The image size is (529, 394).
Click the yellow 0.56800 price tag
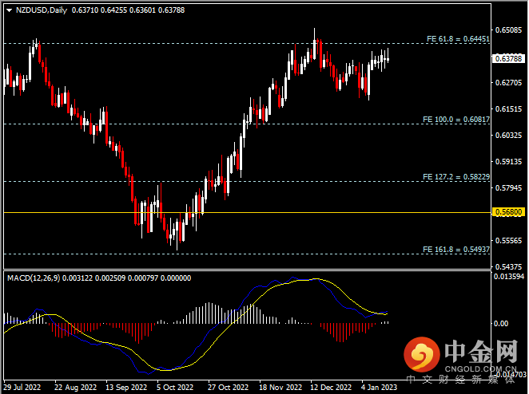508,213
